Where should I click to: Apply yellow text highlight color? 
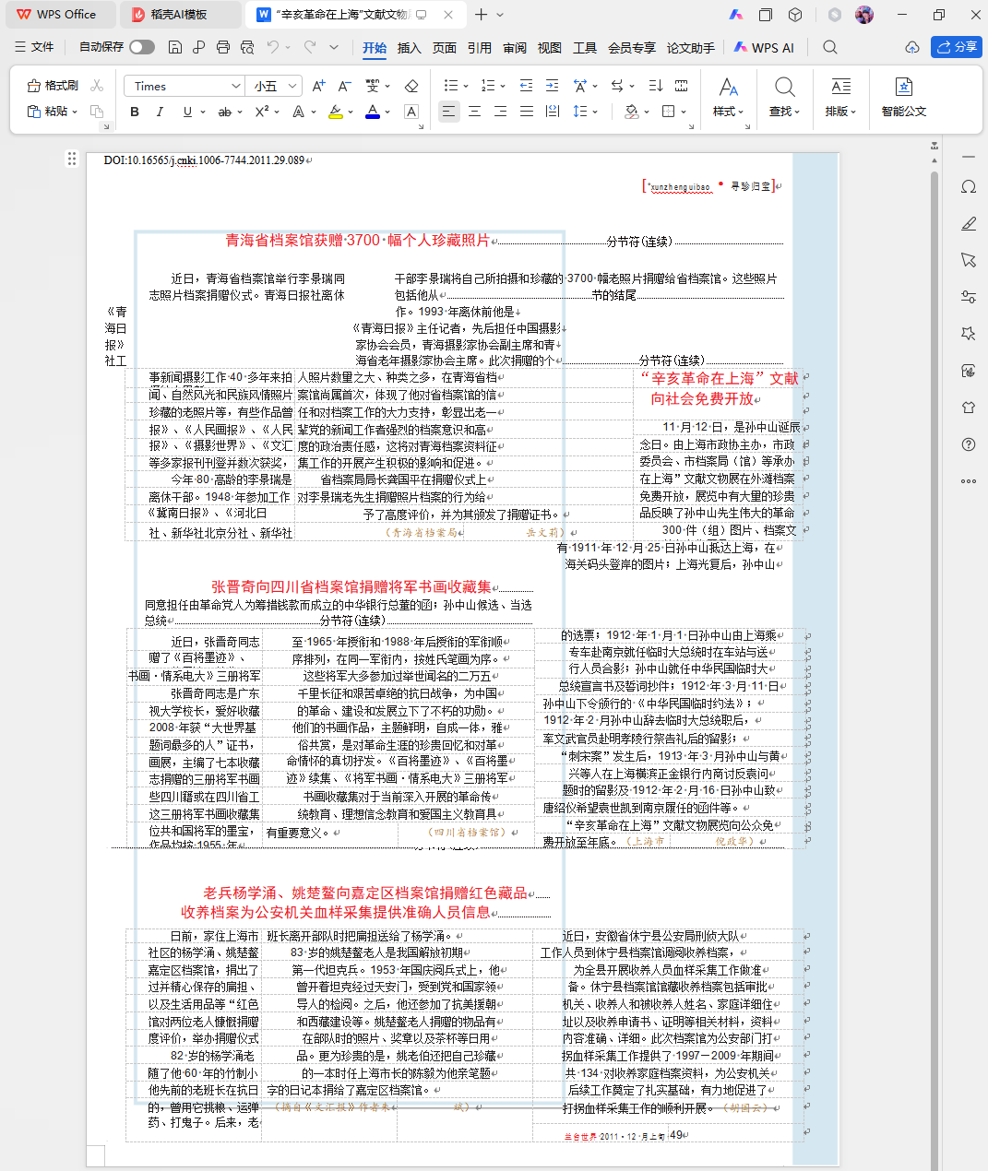coord(336,112)
